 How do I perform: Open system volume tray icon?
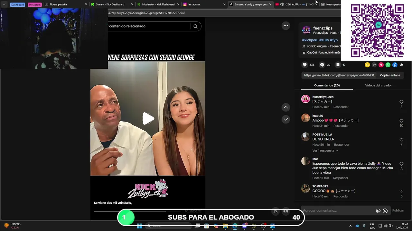click(x=385, y=226)
